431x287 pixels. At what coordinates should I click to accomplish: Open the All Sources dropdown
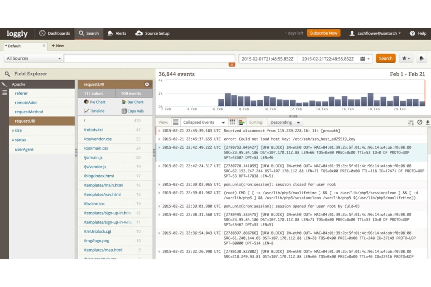click(x=33, y=58)
